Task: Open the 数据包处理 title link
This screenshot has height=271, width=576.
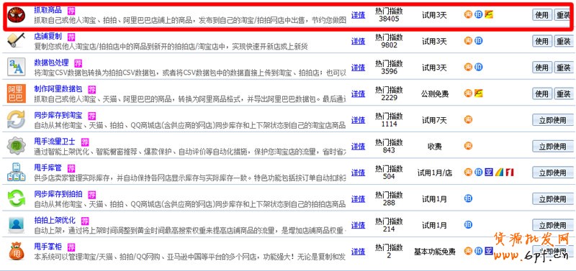Action: (x=51, y=63)
